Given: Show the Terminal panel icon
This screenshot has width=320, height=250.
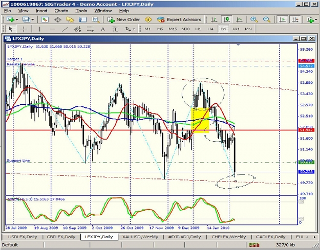Looking at the screenshot, I should [82, 19].
